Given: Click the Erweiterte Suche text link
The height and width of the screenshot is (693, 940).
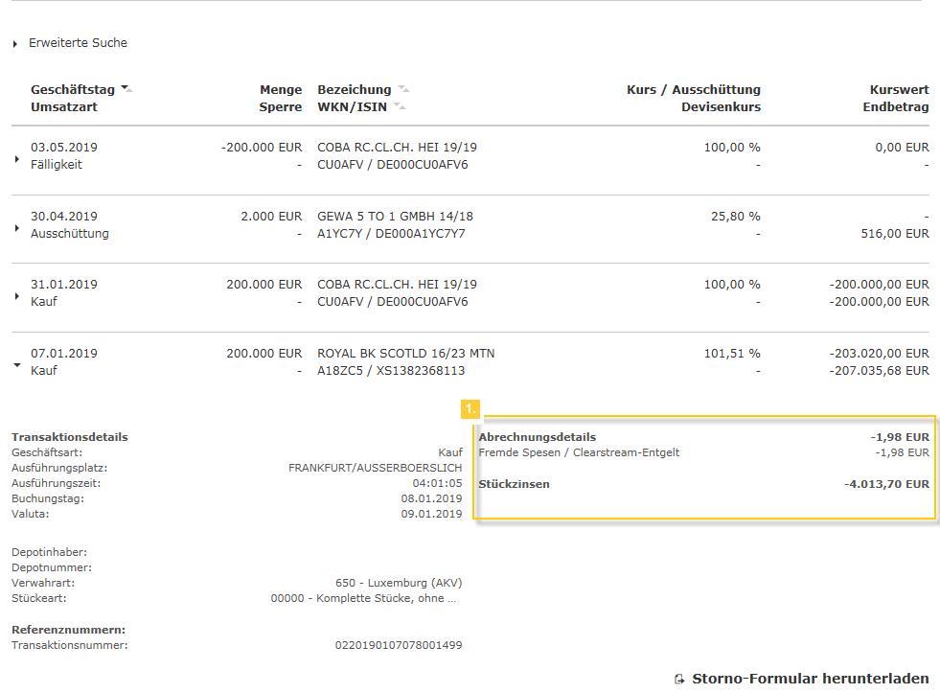Looking at the screenshot, I should pyautogui.click(x=78, y=43).
